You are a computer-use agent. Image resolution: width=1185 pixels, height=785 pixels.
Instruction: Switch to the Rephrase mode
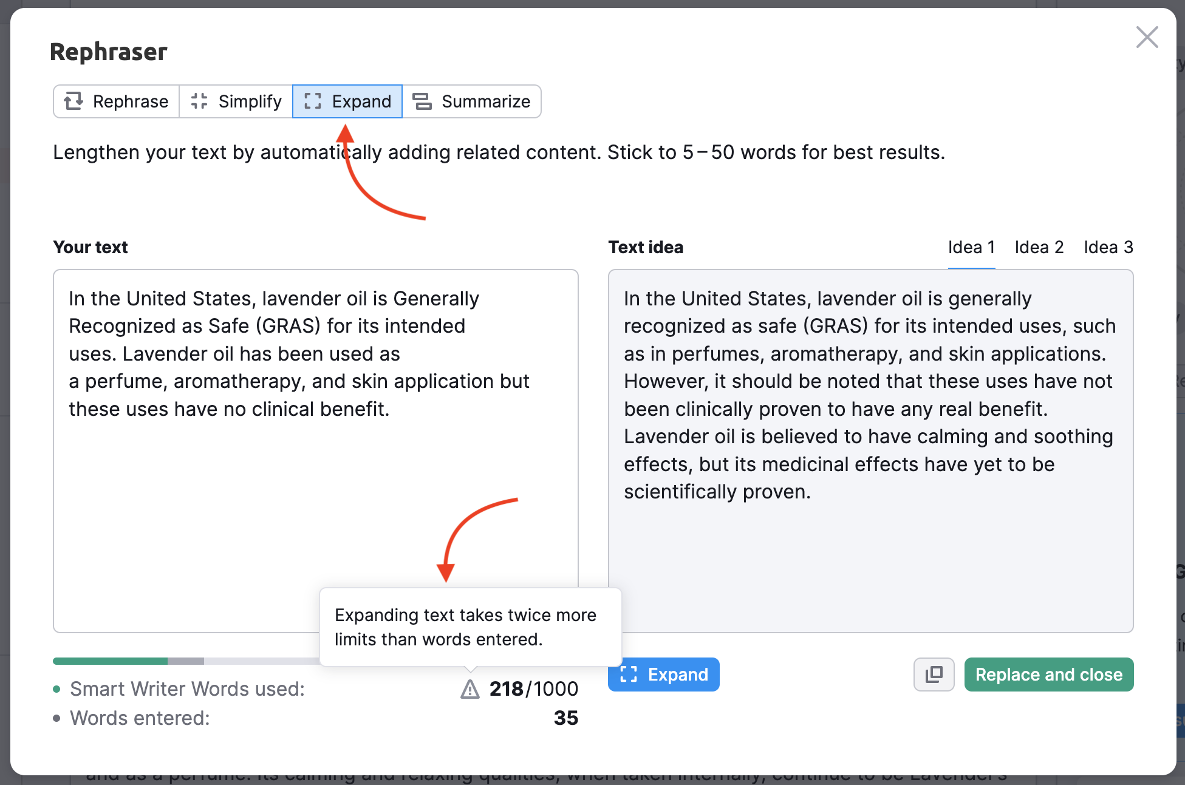pyautogui.click(x=115, y=101)
